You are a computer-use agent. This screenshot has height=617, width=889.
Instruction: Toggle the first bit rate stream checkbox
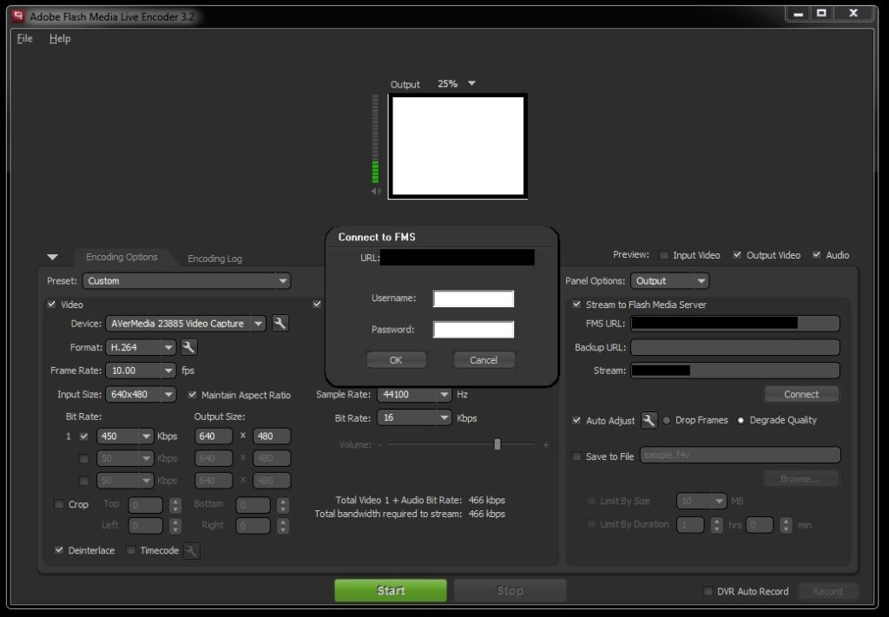(84, 436)
